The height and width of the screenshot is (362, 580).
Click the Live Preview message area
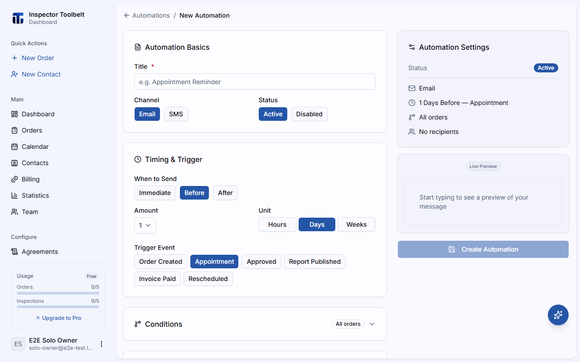(x=483, y=202)
